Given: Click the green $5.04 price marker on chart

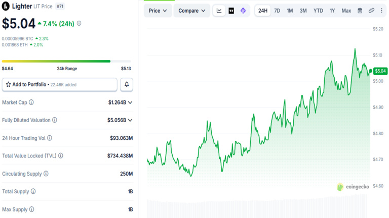Looking at the screenshot, I should [x=380, y=71].
